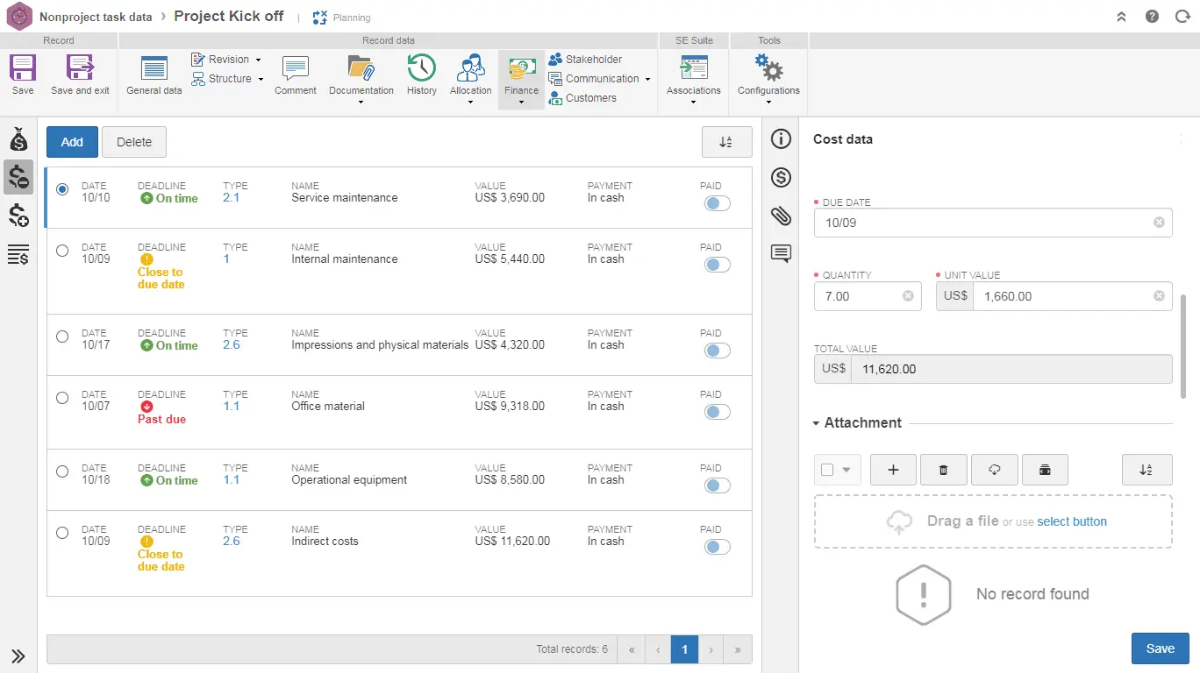Open the General data ribbon item
This screenshot has width=1200, height=673.
pyautogui.click(x=154, y=78)
